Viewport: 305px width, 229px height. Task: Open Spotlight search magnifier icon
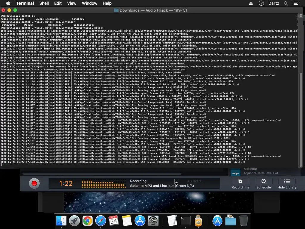286,3
